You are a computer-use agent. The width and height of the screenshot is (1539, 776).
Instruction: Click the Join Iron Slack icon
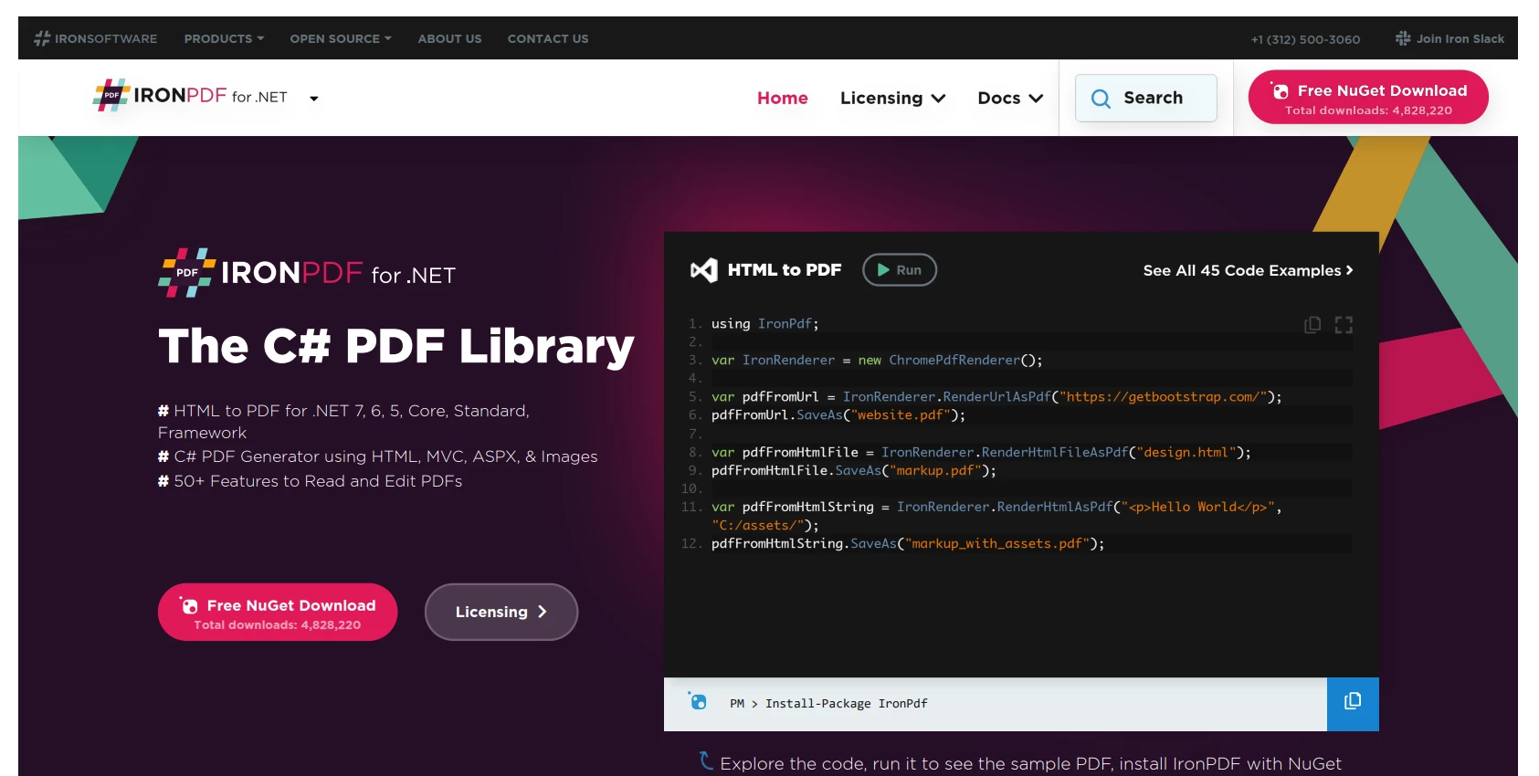point(1403,38)
